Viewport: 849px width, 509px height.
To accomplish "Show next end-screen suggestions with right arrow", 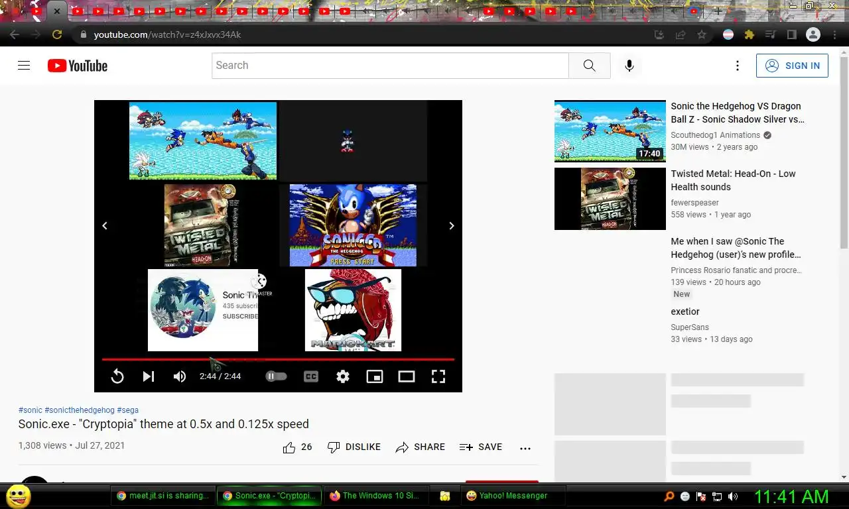I will tap(452, 226).
